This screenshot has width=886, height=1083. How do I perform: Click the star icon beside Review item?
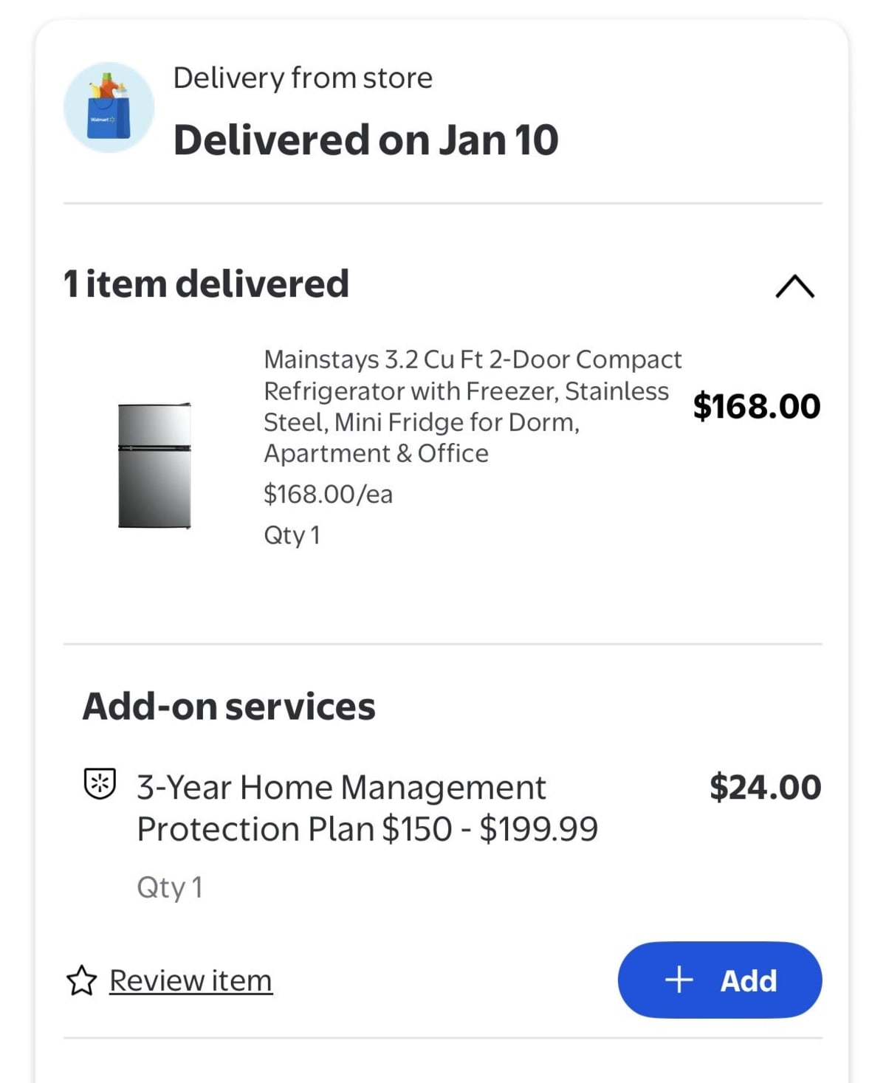coord(81,981)
